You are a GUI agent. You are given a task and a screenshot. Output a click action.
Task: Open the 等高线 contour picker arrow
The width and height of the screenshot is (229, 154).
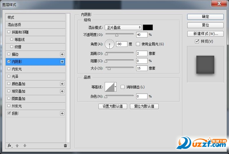click(115, 87)
